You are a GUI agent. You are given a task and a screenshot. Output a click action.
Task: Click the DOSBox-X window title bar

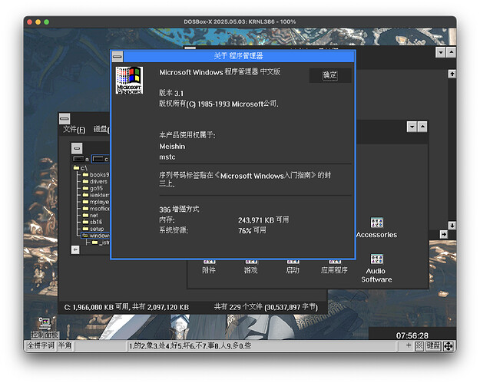(240, 21)
